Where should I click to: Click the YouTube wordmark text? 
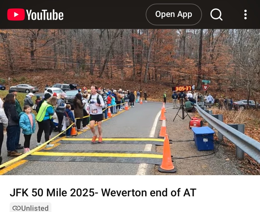click(x=45, y=15)
